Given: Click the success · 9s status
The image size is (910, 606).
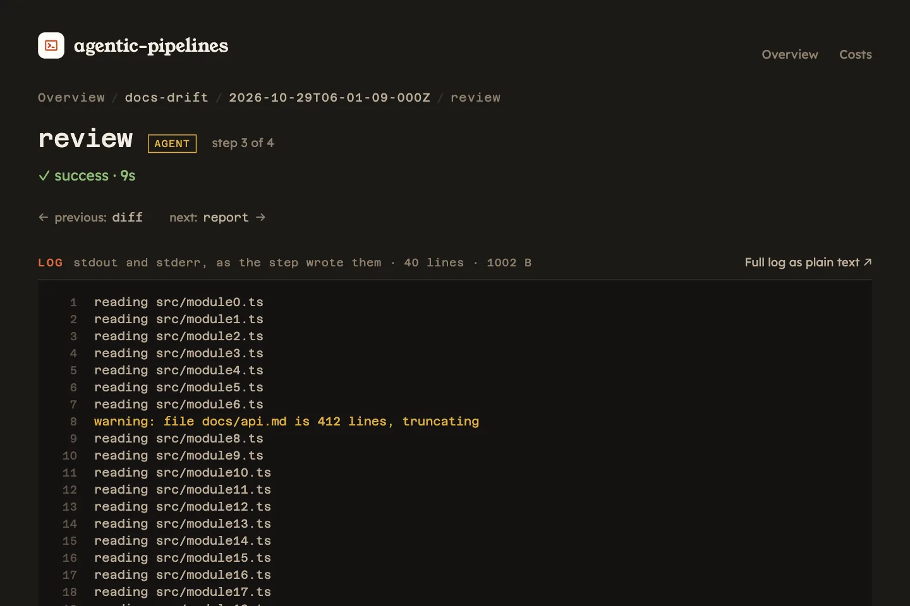Looking at the screenshot, I should point(87,175).
